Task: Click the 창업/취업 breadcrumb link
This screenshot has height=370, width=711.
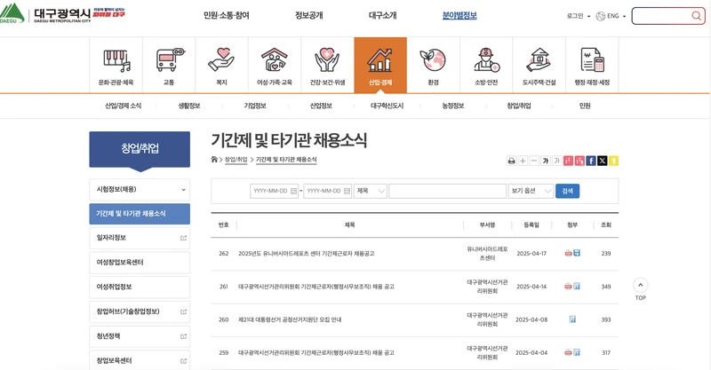Action: click(x=236, y=160)
